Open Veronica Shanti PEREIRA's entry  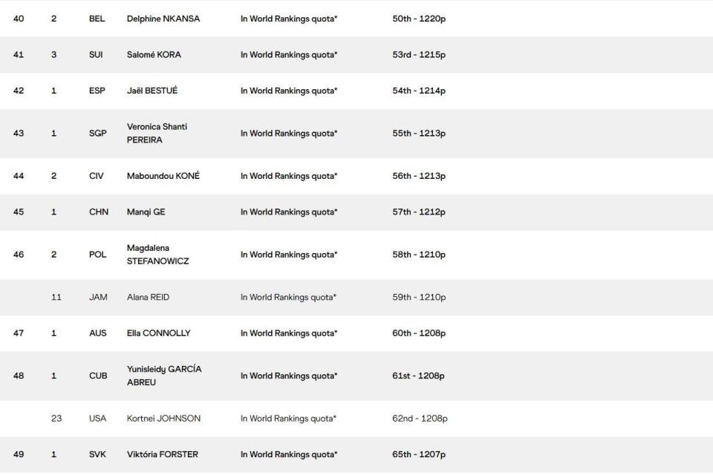(157, 134)
